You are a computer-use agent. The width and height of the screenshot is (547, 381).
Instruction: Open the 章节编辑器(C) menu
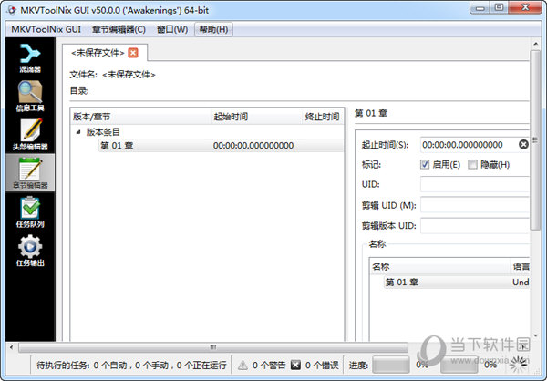119,29
